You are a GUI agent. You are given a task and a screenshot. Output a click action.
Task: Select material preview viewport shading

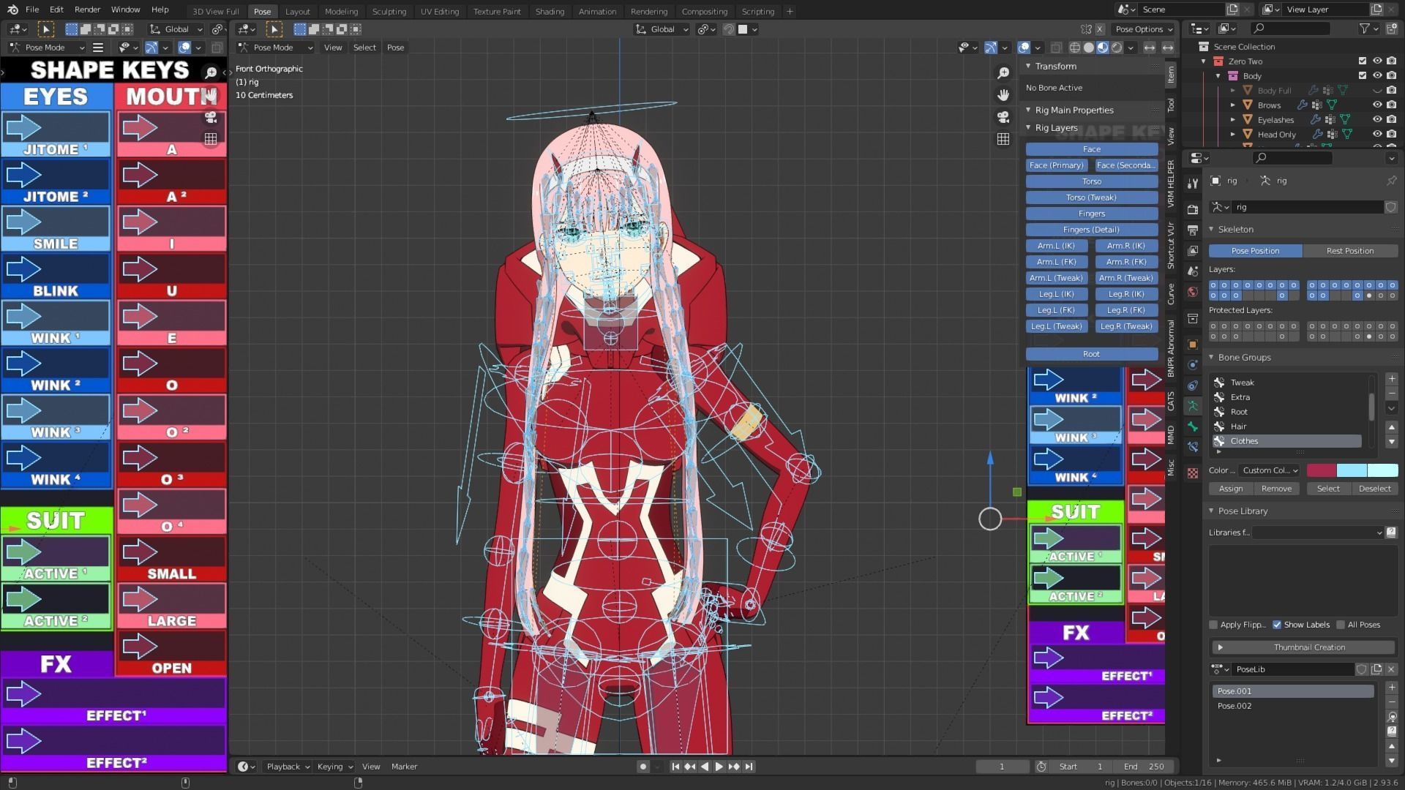pos(1103,48)
